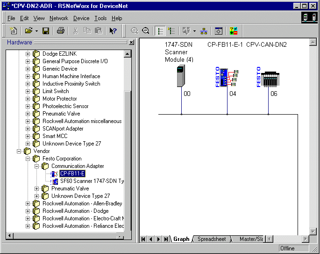This screenshot has height=254, width=320.
Task: Switch to the Master/Slave tab
Action: point(251,239)
